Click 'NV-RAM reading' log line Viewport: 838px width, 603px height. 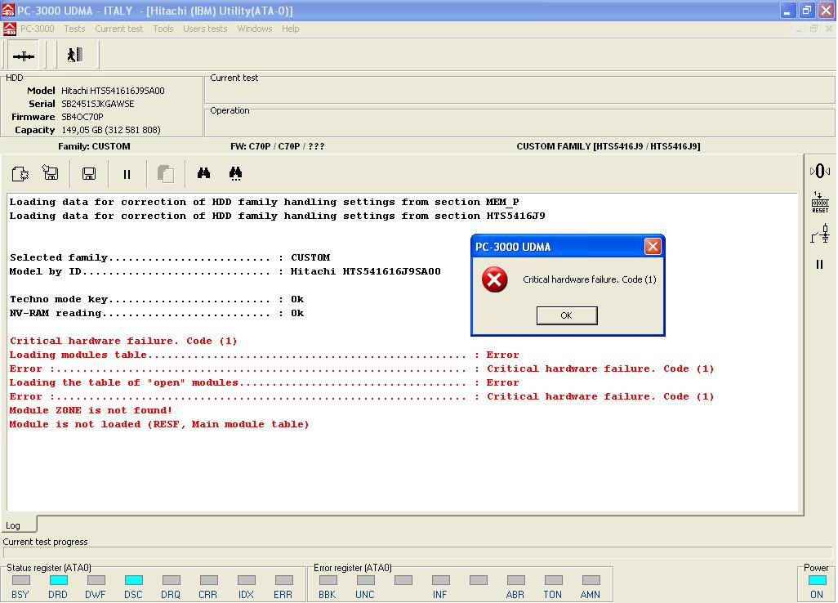(157, 313)
